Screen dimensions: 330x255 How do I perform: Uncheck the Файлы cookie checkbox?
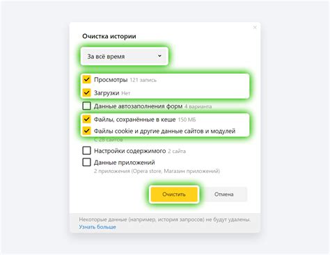[x=86, y=131]
